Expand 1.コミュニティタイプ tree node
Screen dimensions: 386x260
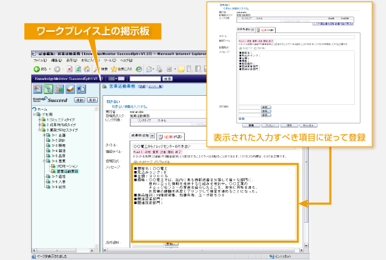click(39, 120)
